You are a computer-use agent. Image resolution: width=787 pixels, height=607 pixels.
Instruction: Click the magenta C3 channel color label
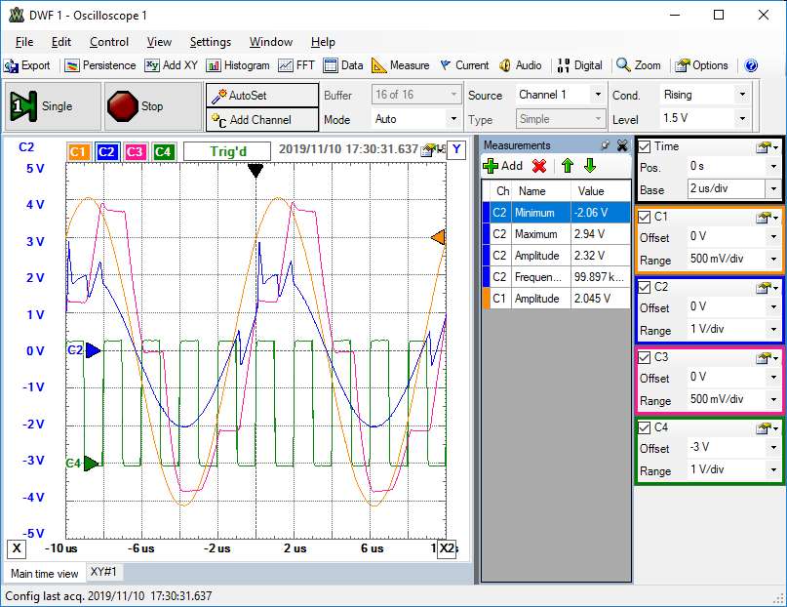[135, 151]
